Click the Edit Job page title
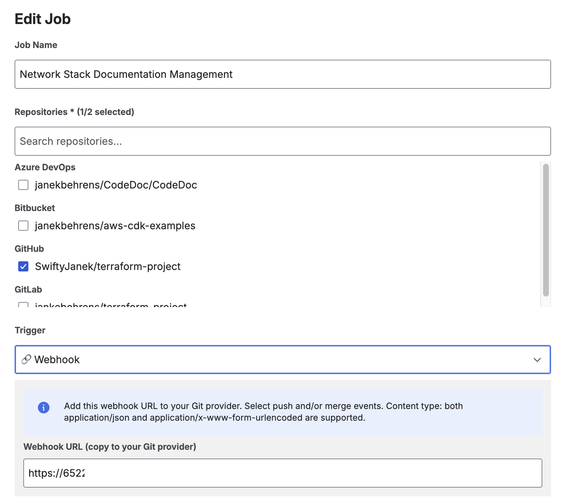The width and height of the screenshot is (562, 500). point(42,19)
